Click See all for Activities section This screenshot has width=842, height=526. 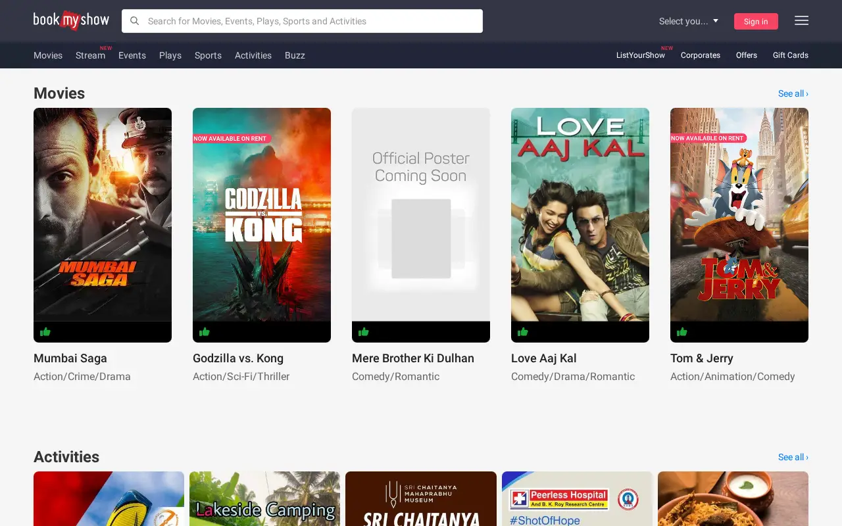pyautogui.click(x=793, y=457)
